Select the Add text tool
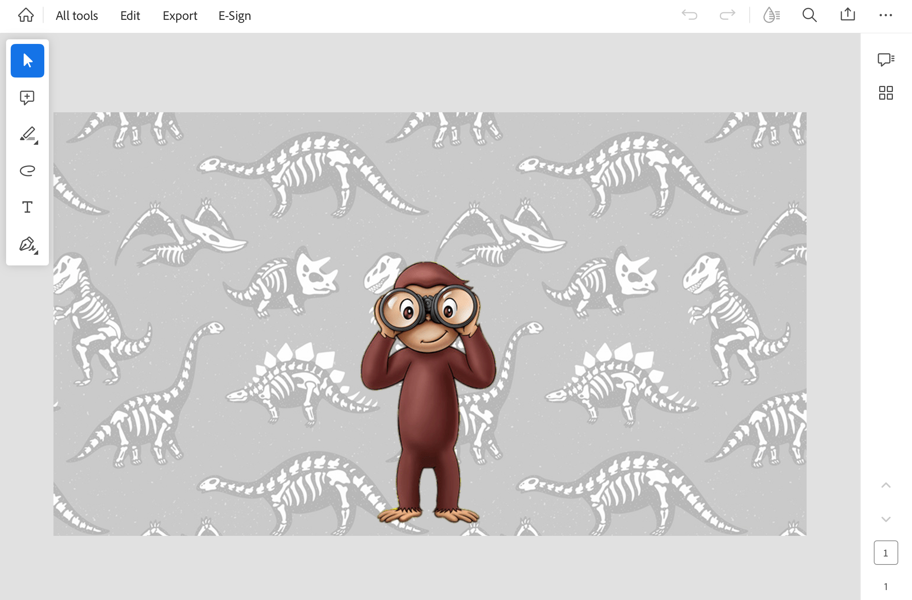The image size is (912, 600). point(27,207)
